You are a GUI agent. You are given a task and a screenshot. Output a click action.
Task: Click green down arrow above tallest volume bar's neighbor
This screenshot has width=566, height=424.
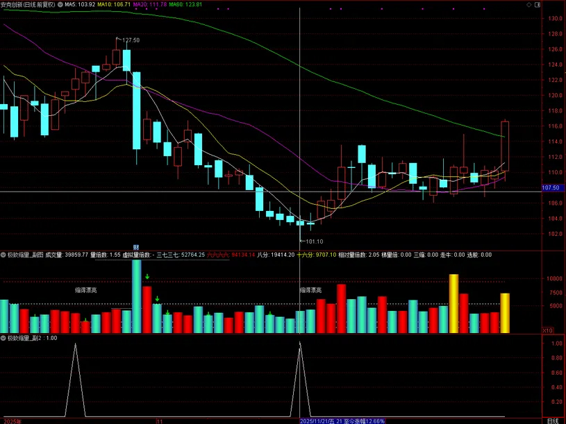pyautogui.click(x=147, y=278)
